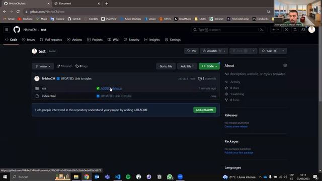Open the Issues inbox icon in header
Viewport: 322px width, 181px height.
286,30
